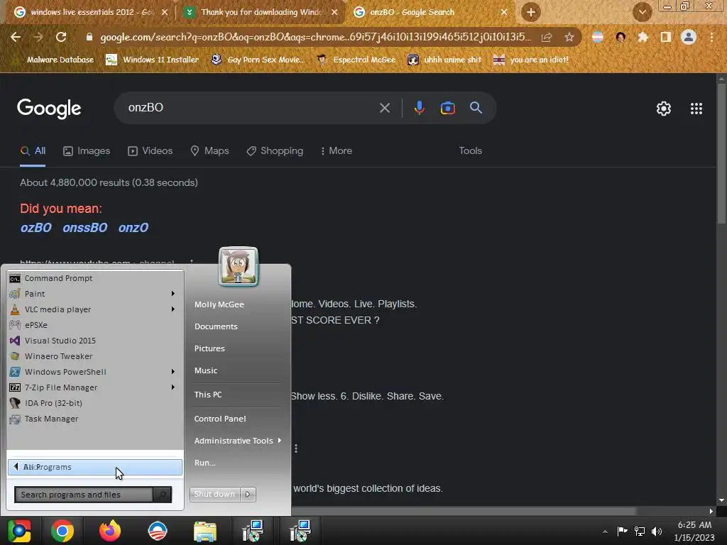Image resolution: width=727 pixels, height=545 pixels.
Task: Expand the More search options
Action: click(x=337, y=151)
